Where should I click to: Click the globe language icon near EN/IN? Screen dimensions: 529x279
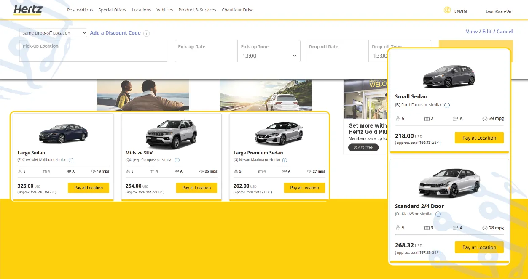pos(447,11)
